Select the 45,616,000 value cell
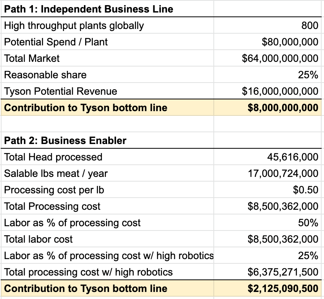This screenshot has height=299, width=324. pyautogui.click(x=268, y=157)
